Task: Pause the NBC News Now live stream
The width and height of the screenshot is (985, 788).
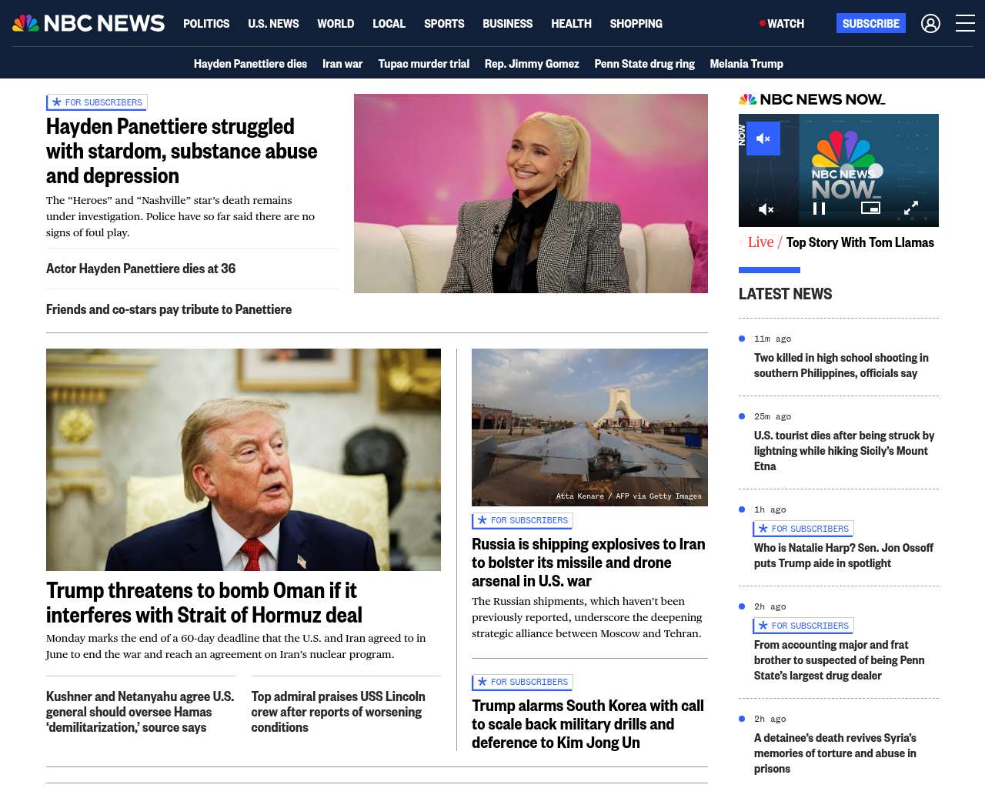Action: (x=820, y=209)
